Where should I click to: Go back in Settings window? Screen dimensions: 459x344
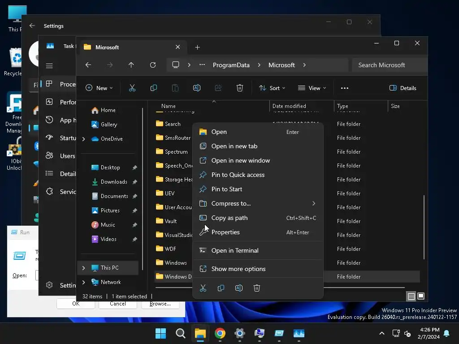tap(32, 26)
